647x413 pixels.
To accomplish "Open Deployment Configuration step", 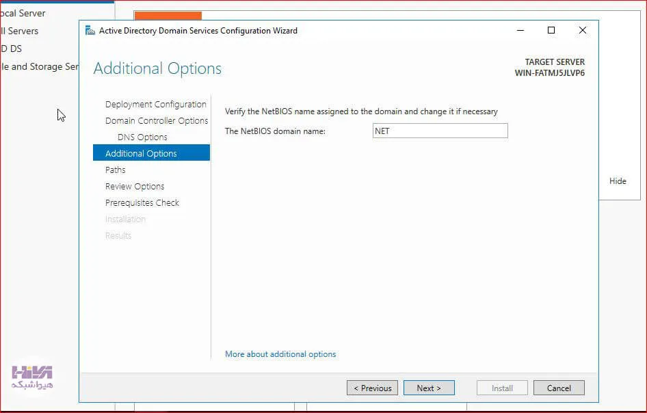I will coord(155,105).
